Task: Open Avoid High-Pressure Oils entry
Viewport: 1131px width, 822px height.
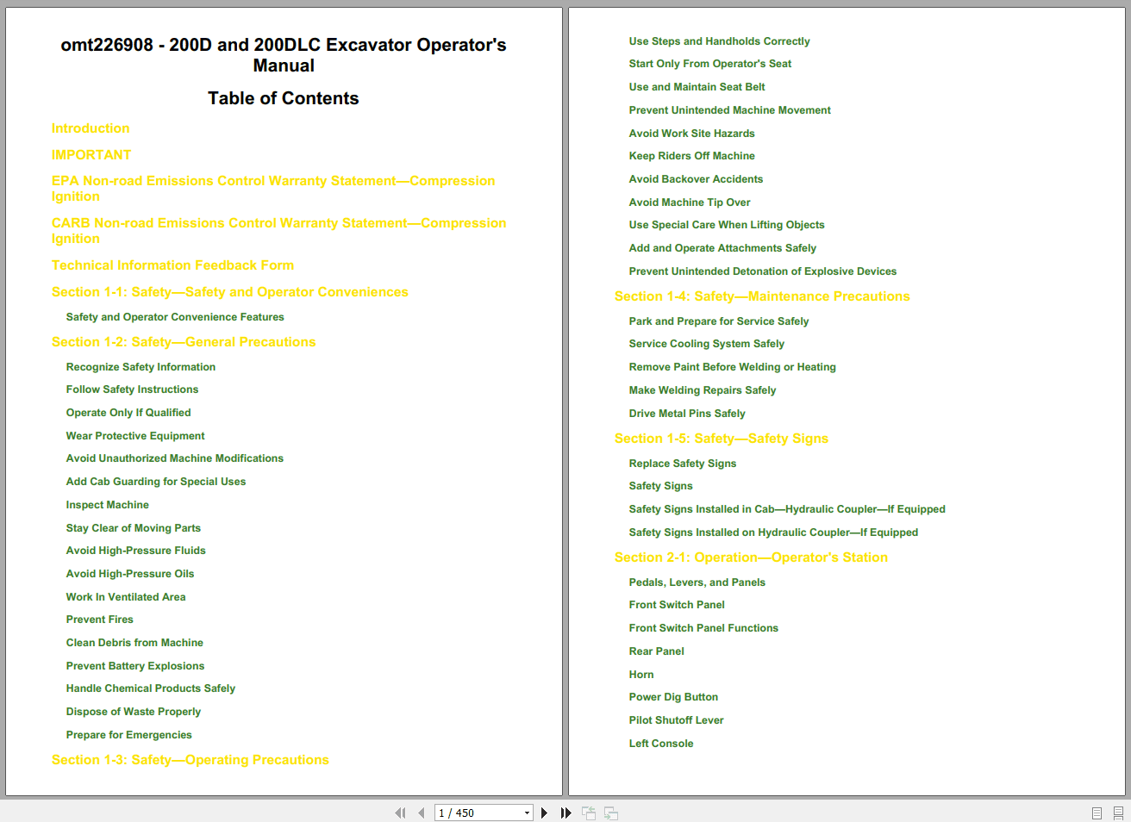Action: (130, 574)
